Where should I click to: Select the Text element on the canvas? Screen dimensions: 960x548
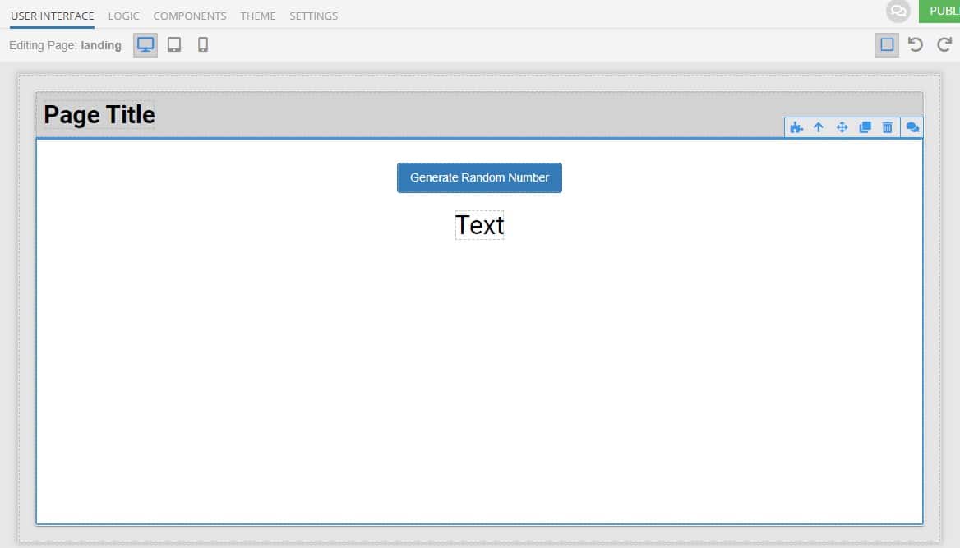[479, 225]
